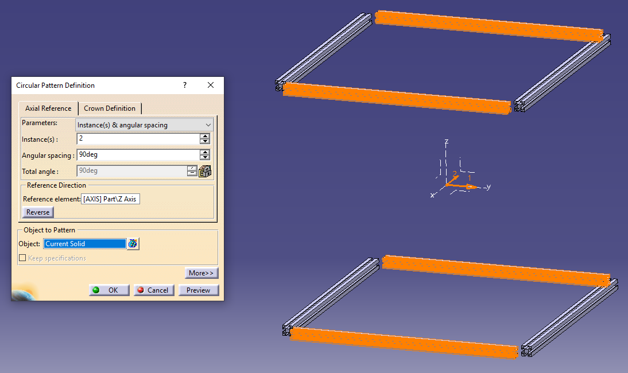Click the help question mark in the dialog titlebar

click(184, 85)
